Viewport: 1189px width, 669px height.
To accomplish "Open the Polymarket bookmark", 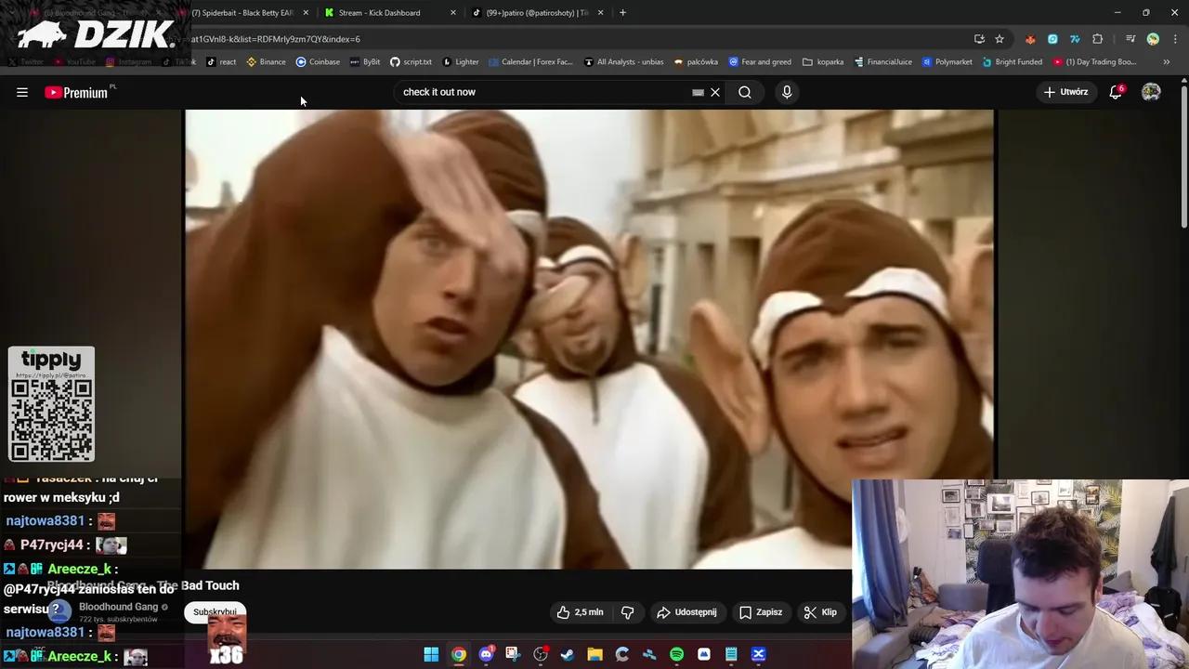I will pyautogui.click(x=947, y=62).
